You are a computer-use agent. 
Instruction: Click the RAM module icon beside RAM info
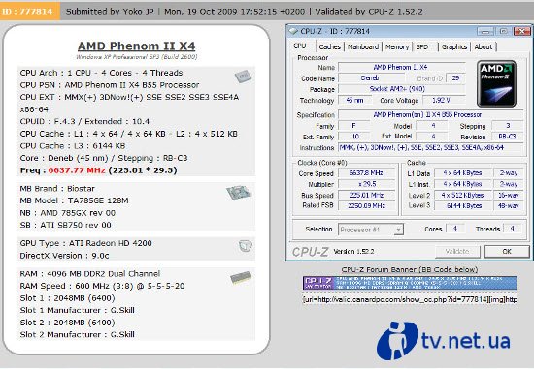pyautogui.click(x=241, y=277)
